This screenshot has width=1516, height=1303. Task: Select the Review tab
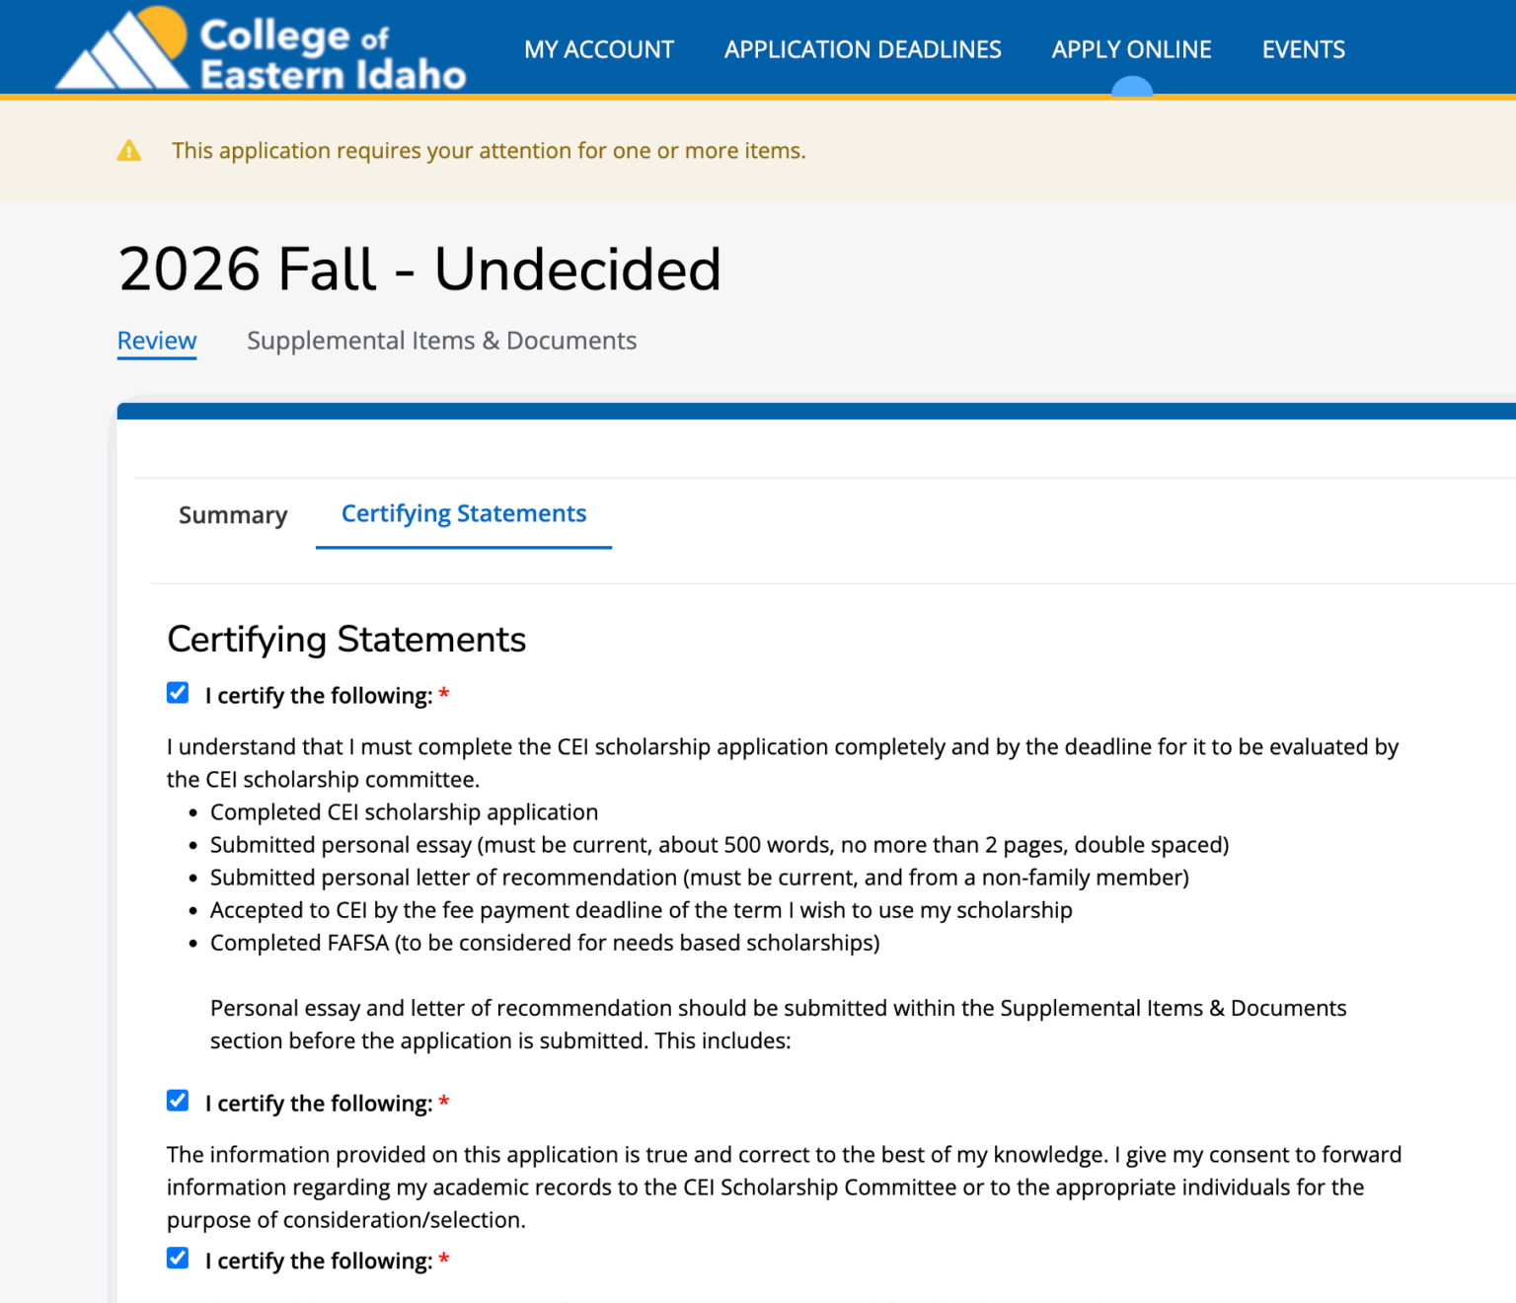coord(156,340)
